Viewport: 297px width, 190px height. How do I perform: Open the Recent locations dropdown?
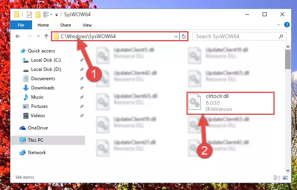38,36
